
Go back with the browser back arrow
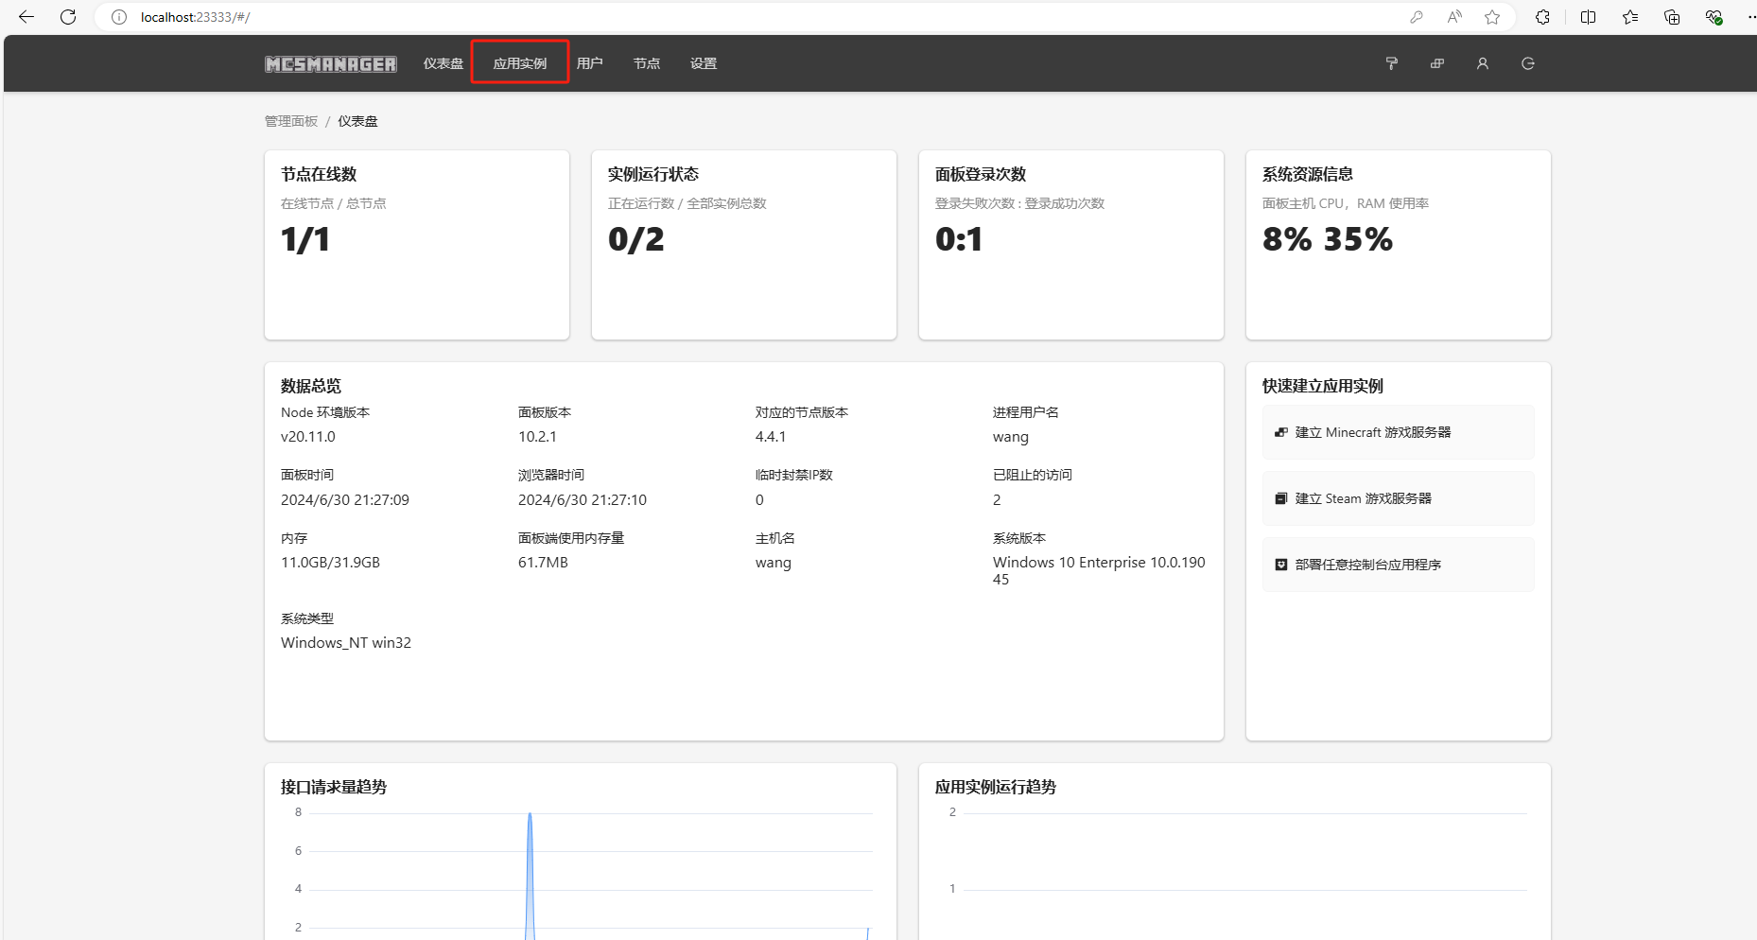(26, 17)
